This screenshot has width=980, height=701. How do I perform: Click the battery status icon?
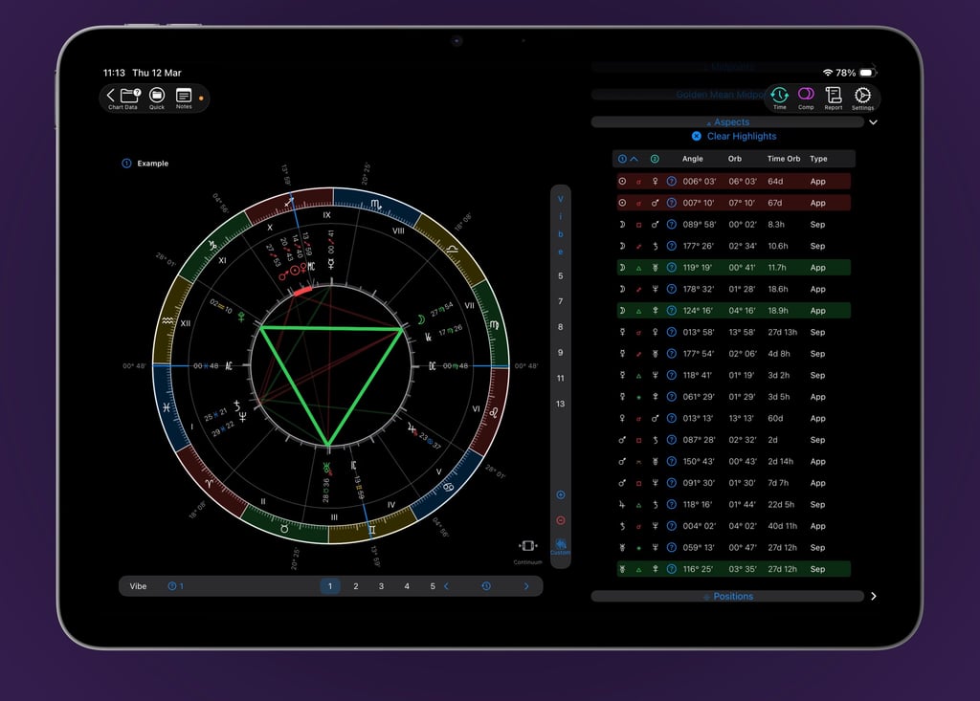point(867,73)
